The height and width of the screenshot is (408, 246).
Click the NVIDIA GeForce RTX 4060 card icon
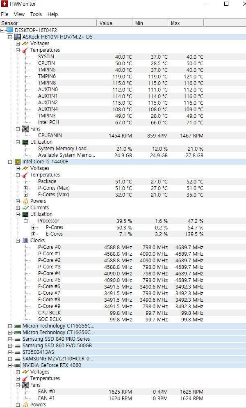17,365
